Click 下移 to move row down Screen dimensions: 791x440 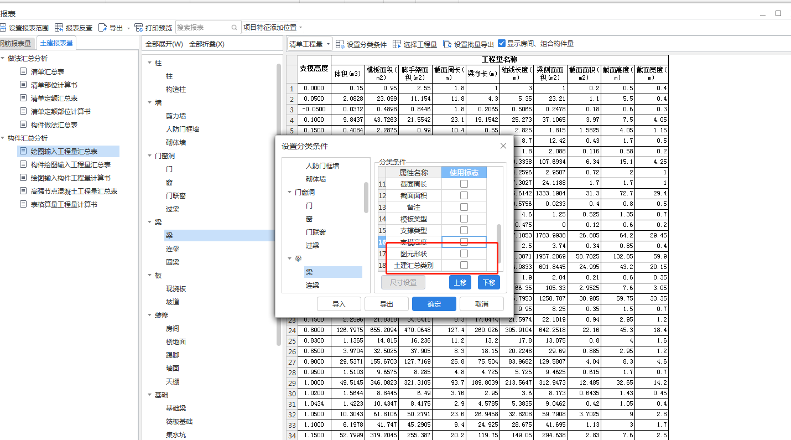coord(489,282)
